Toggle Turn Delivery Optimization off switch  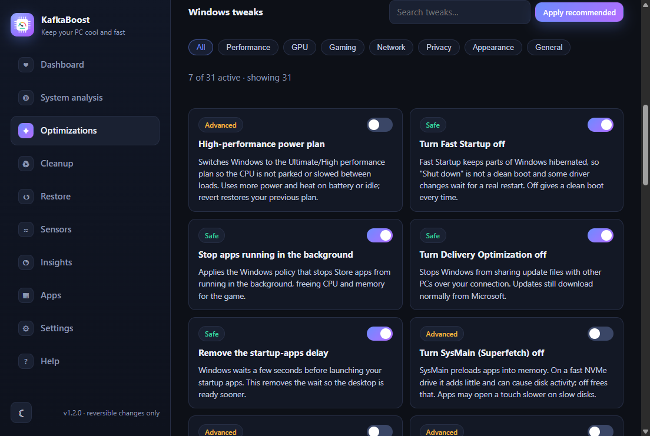click(601, 235)
